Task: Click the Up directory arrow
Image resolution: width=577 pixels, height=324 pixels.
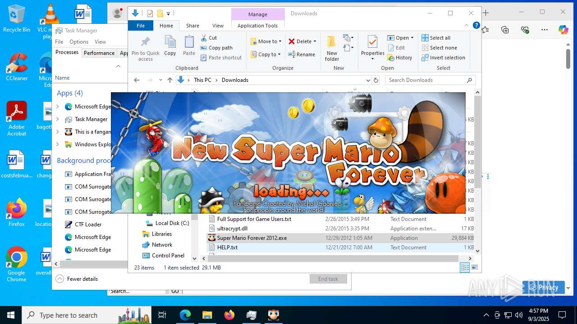Action: (169, 80)
